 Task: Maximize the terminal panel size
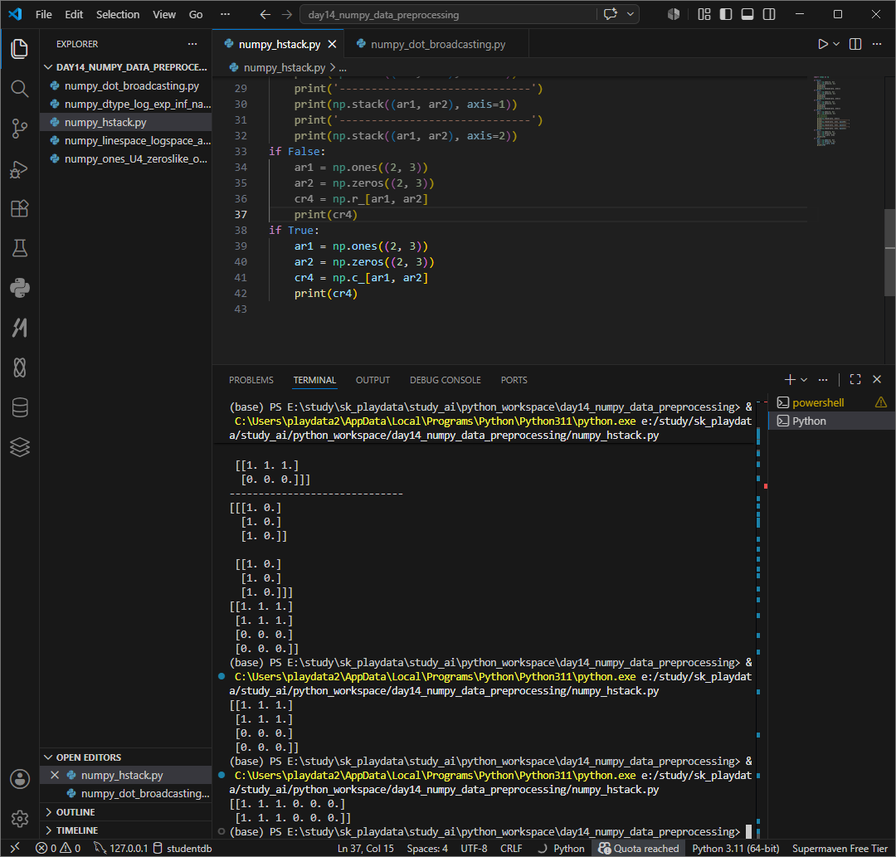point(855,379)
